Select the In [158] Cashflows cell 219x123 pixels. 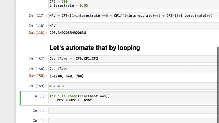(134, 69)
